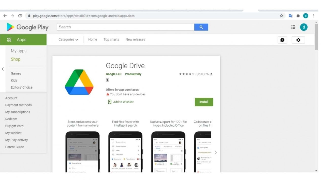Open Editors' Choice
This screenshot has width=321, height=180.
[22, 87]
